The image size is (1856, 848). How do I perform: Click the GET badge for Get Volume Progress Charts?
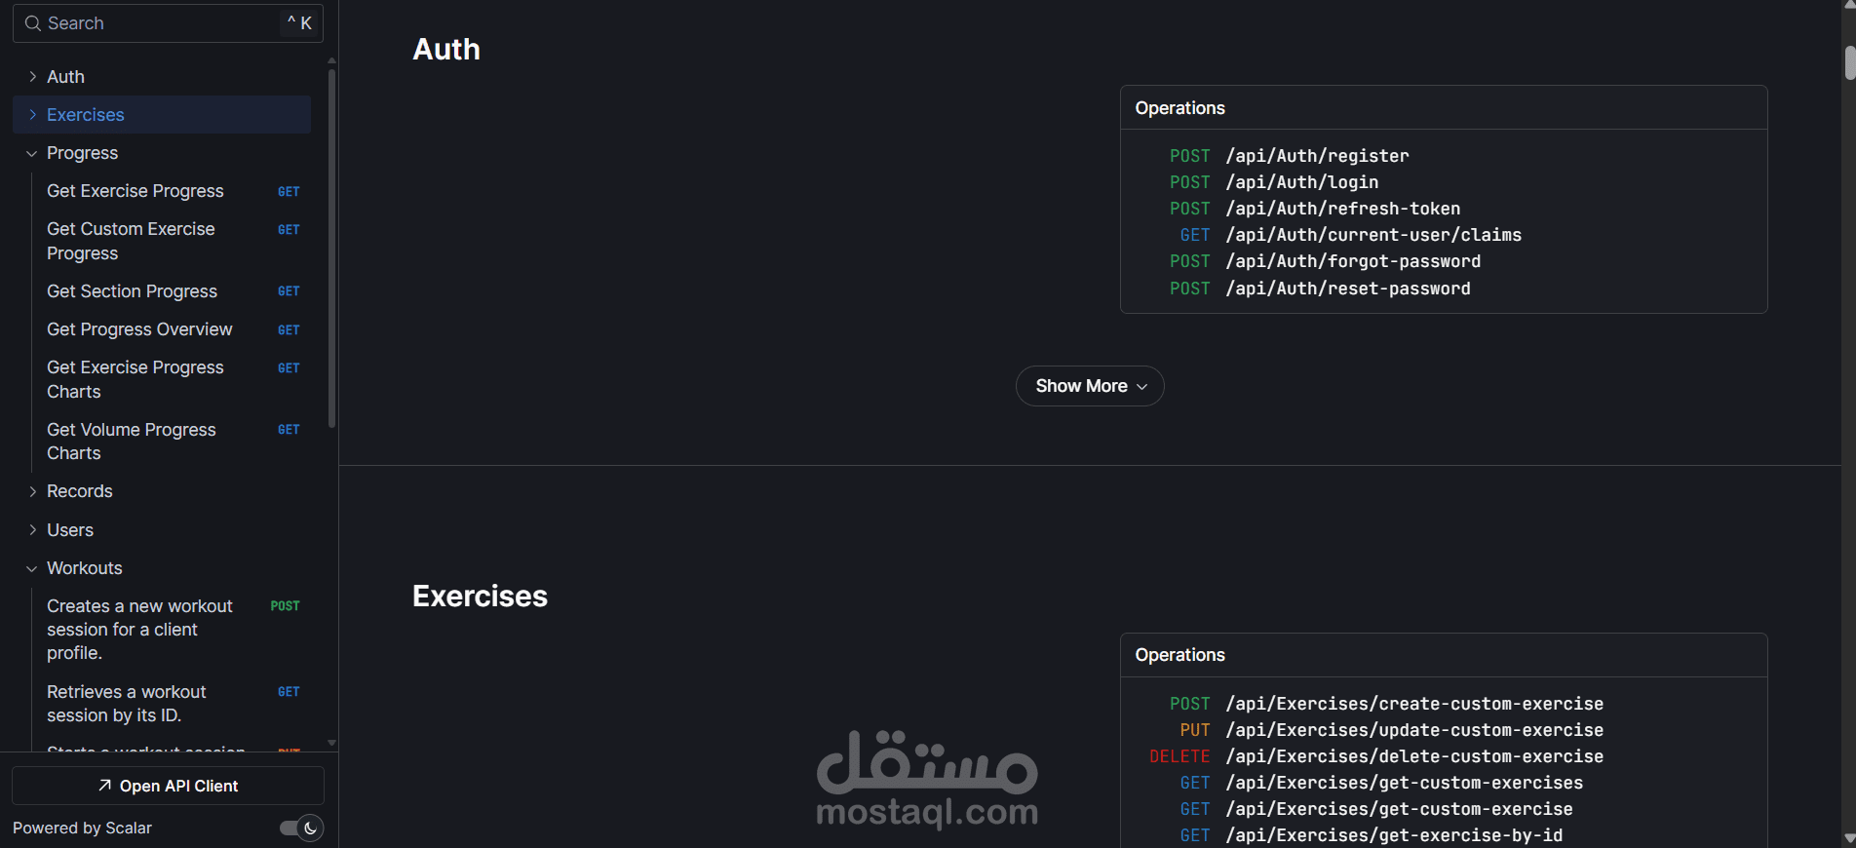click(x=289, y=430)
